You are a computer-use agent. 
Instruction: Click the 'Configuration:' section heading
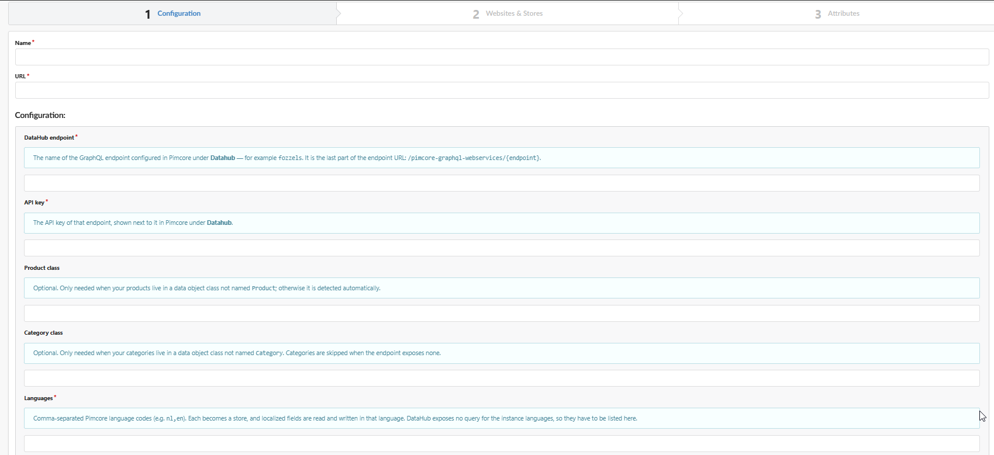click(x=40, y=115)
